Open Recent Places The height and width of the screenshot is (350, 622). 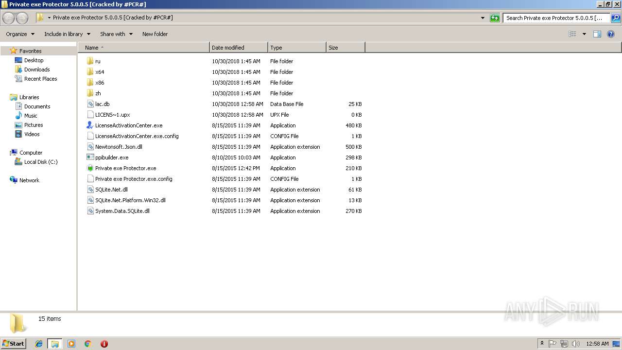click(40, 79)
